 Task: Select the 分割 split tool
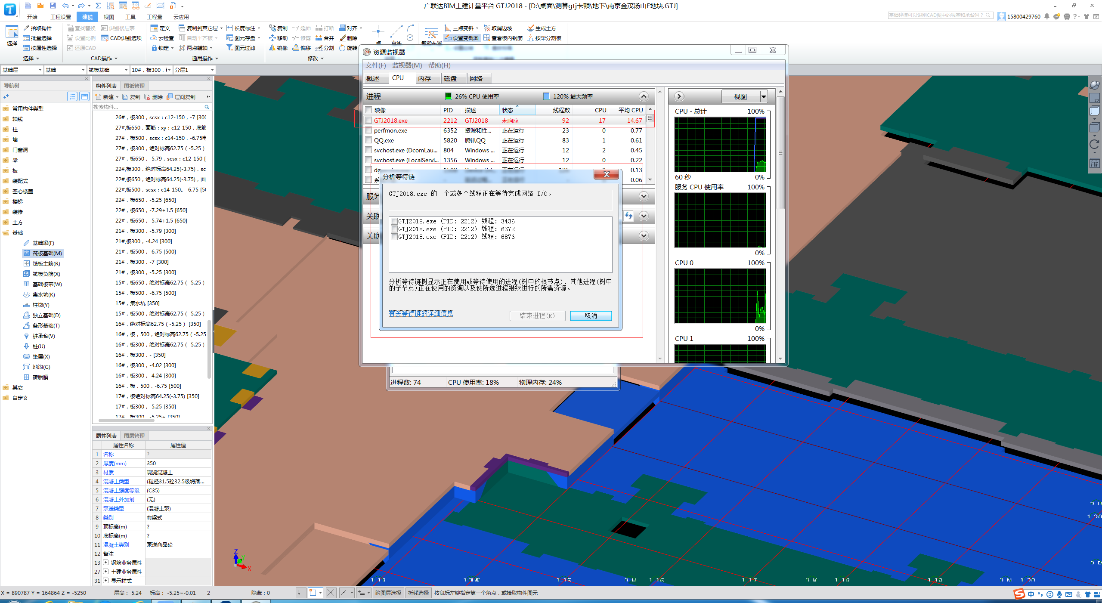click(x=325, y=48)
